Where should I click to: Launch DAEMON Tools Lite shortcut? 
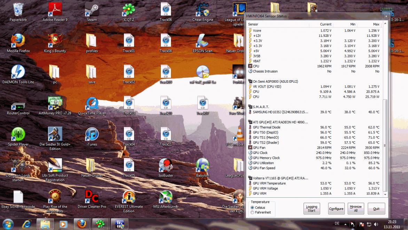[18, 74]
